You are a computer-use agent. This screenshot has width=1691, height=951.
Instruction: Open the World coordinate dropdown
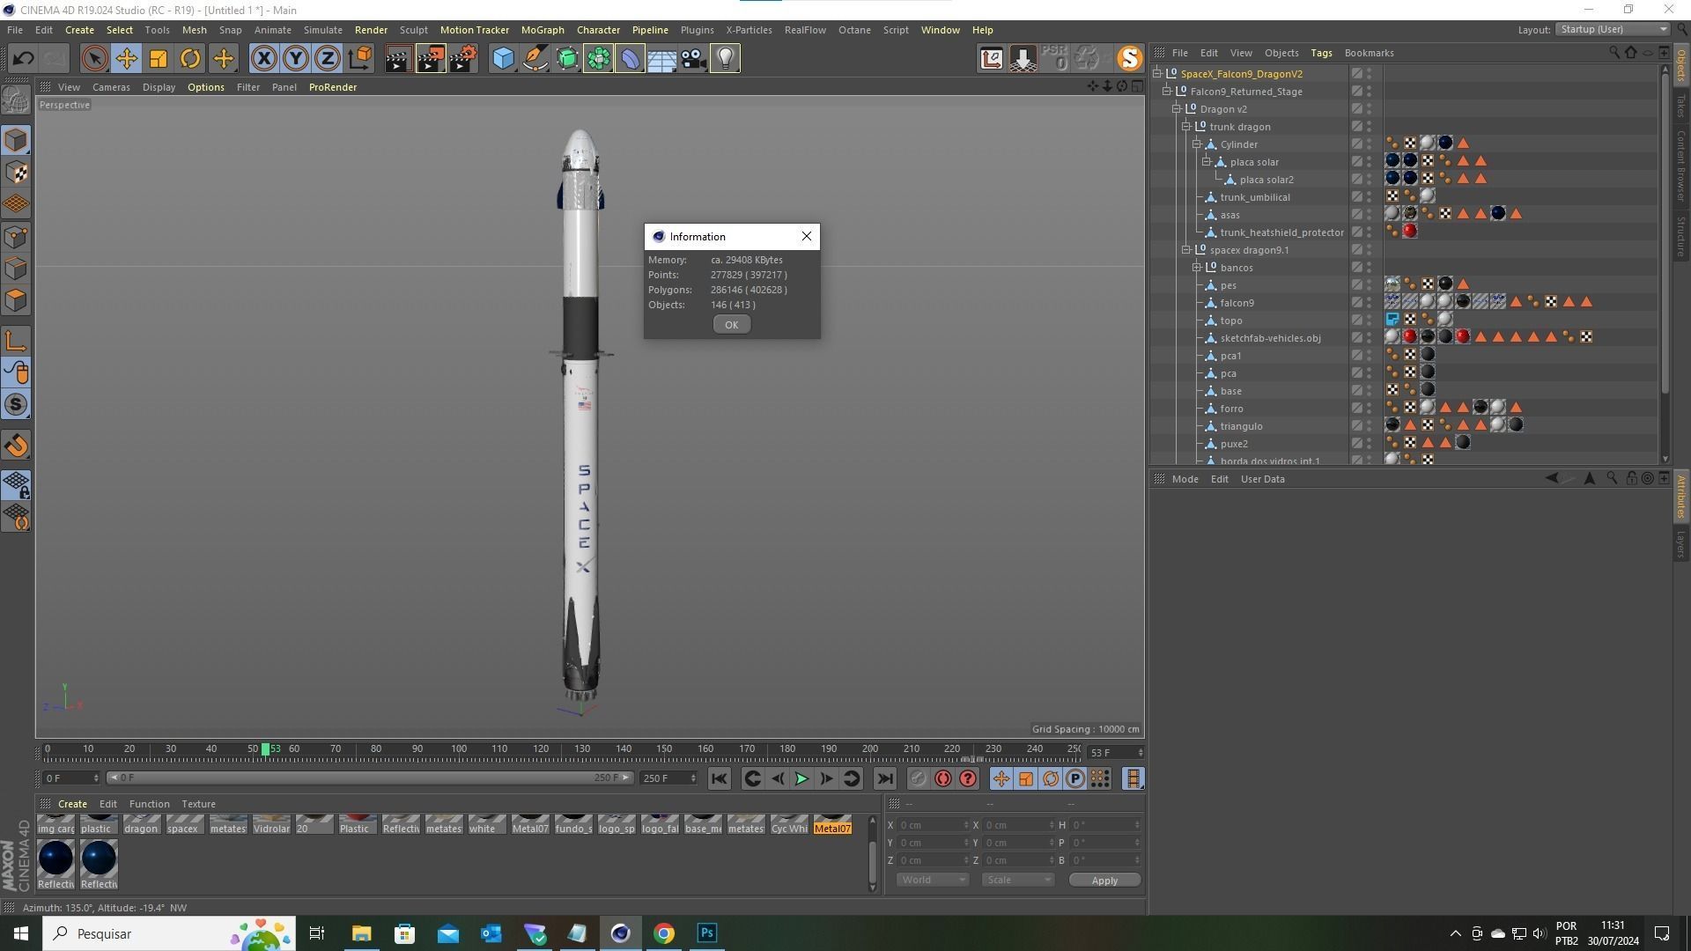933,880
